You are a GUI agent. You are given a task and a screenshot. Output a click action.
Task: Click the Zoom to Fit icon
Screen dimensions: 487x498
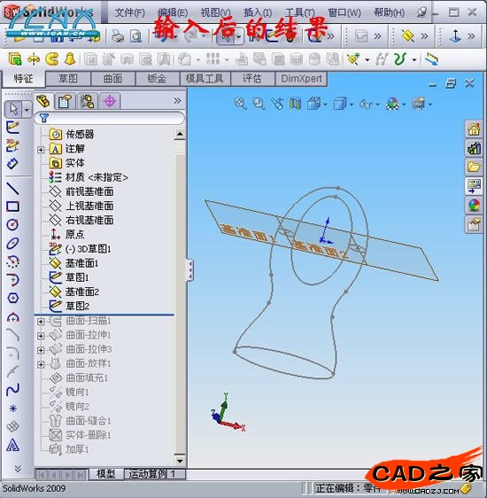coord(240,104)
